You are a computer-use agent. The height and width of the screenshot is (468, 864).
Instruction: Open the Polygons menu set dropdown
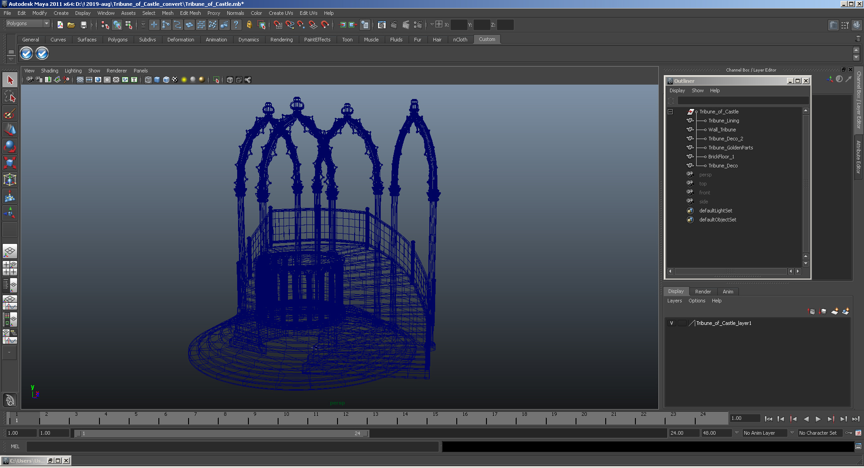pyautogui.click(x=27, y=23)
